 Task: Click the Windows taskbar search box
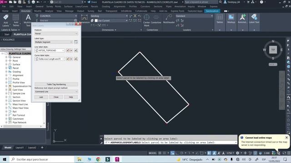(x=41, y=159)
